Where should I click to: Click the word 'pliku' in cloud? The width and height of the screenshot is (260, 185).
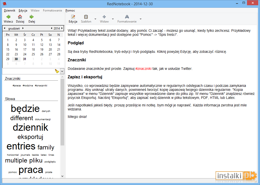coord(36,160)
